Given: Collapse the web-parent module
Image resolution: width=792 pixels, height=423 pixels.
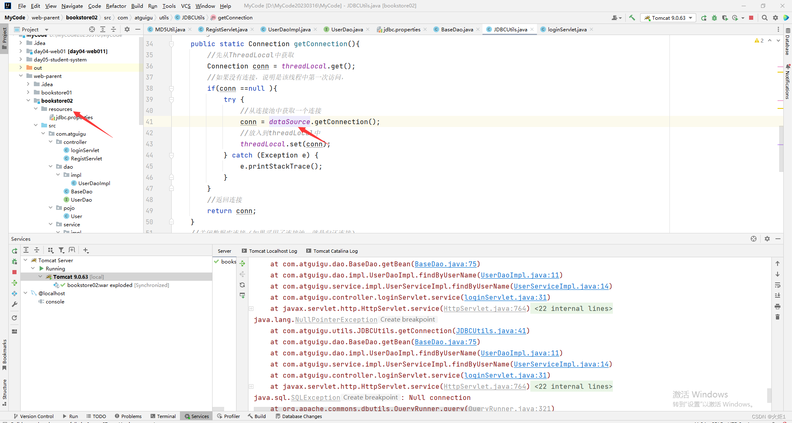Looking at the screenshot, I should [x=21, y=76].
